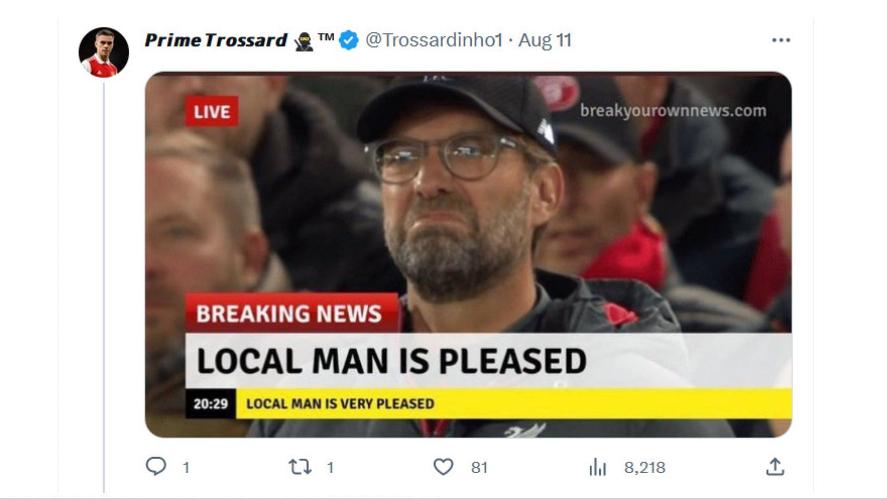The height and width of the screenshot is (499, 887).
Task: Click the like count 81
Action: click(479, 468)
